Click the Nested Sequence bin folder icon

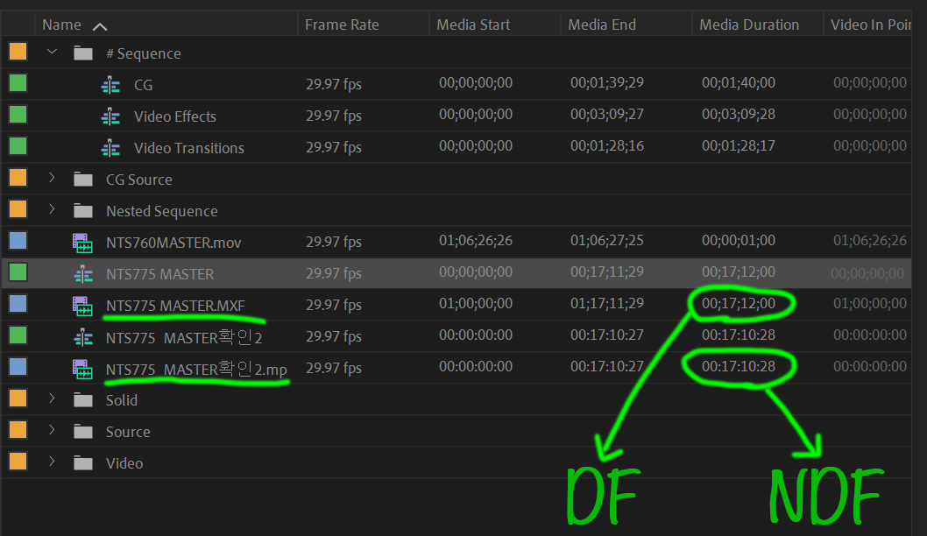point(82,210)
